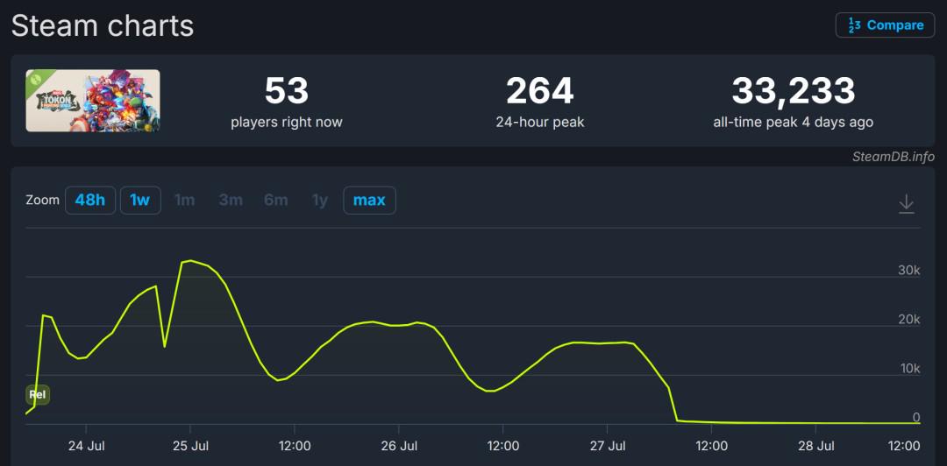Click the 264 24-hour peak figure
Image resolution: width=947 pixels, height=466 pixels.
[x=540, y=91]
